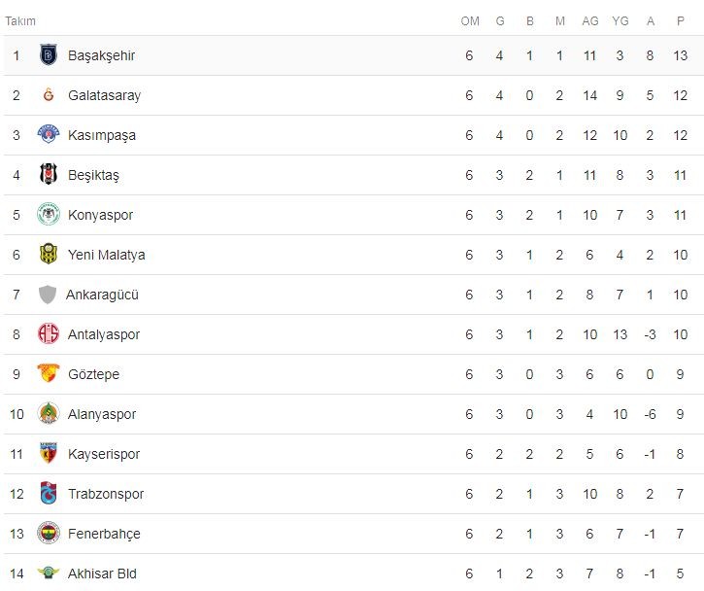Open the Konyaspor team logo
704x591 pixels.
pos(48,215)
